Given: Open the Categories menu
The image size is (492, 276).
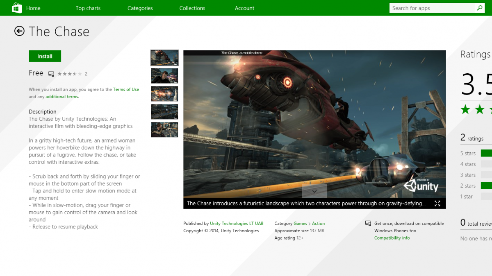Looking at the screenshot, I should pyautogui.click(x=140, y=8).
